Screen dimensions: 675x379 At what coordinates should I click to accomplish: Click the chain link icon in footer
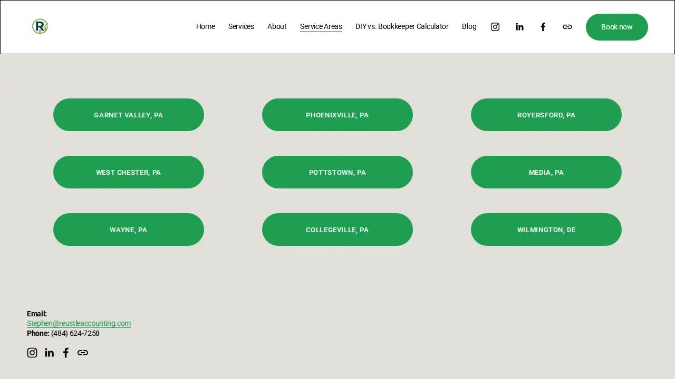point(83,353)
